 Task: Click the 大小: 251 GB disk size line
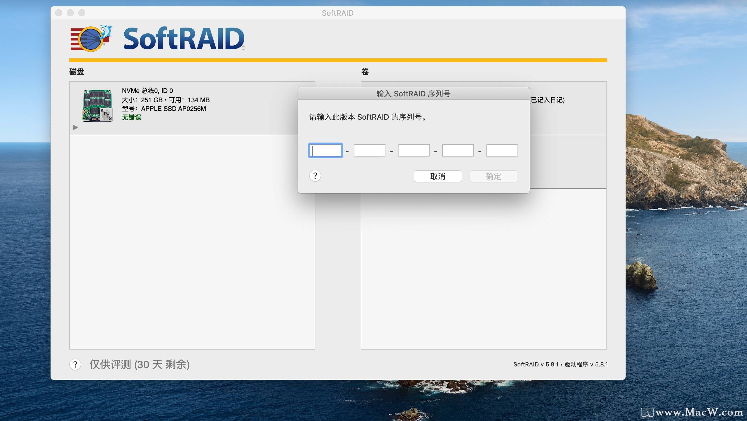(166, 100)
